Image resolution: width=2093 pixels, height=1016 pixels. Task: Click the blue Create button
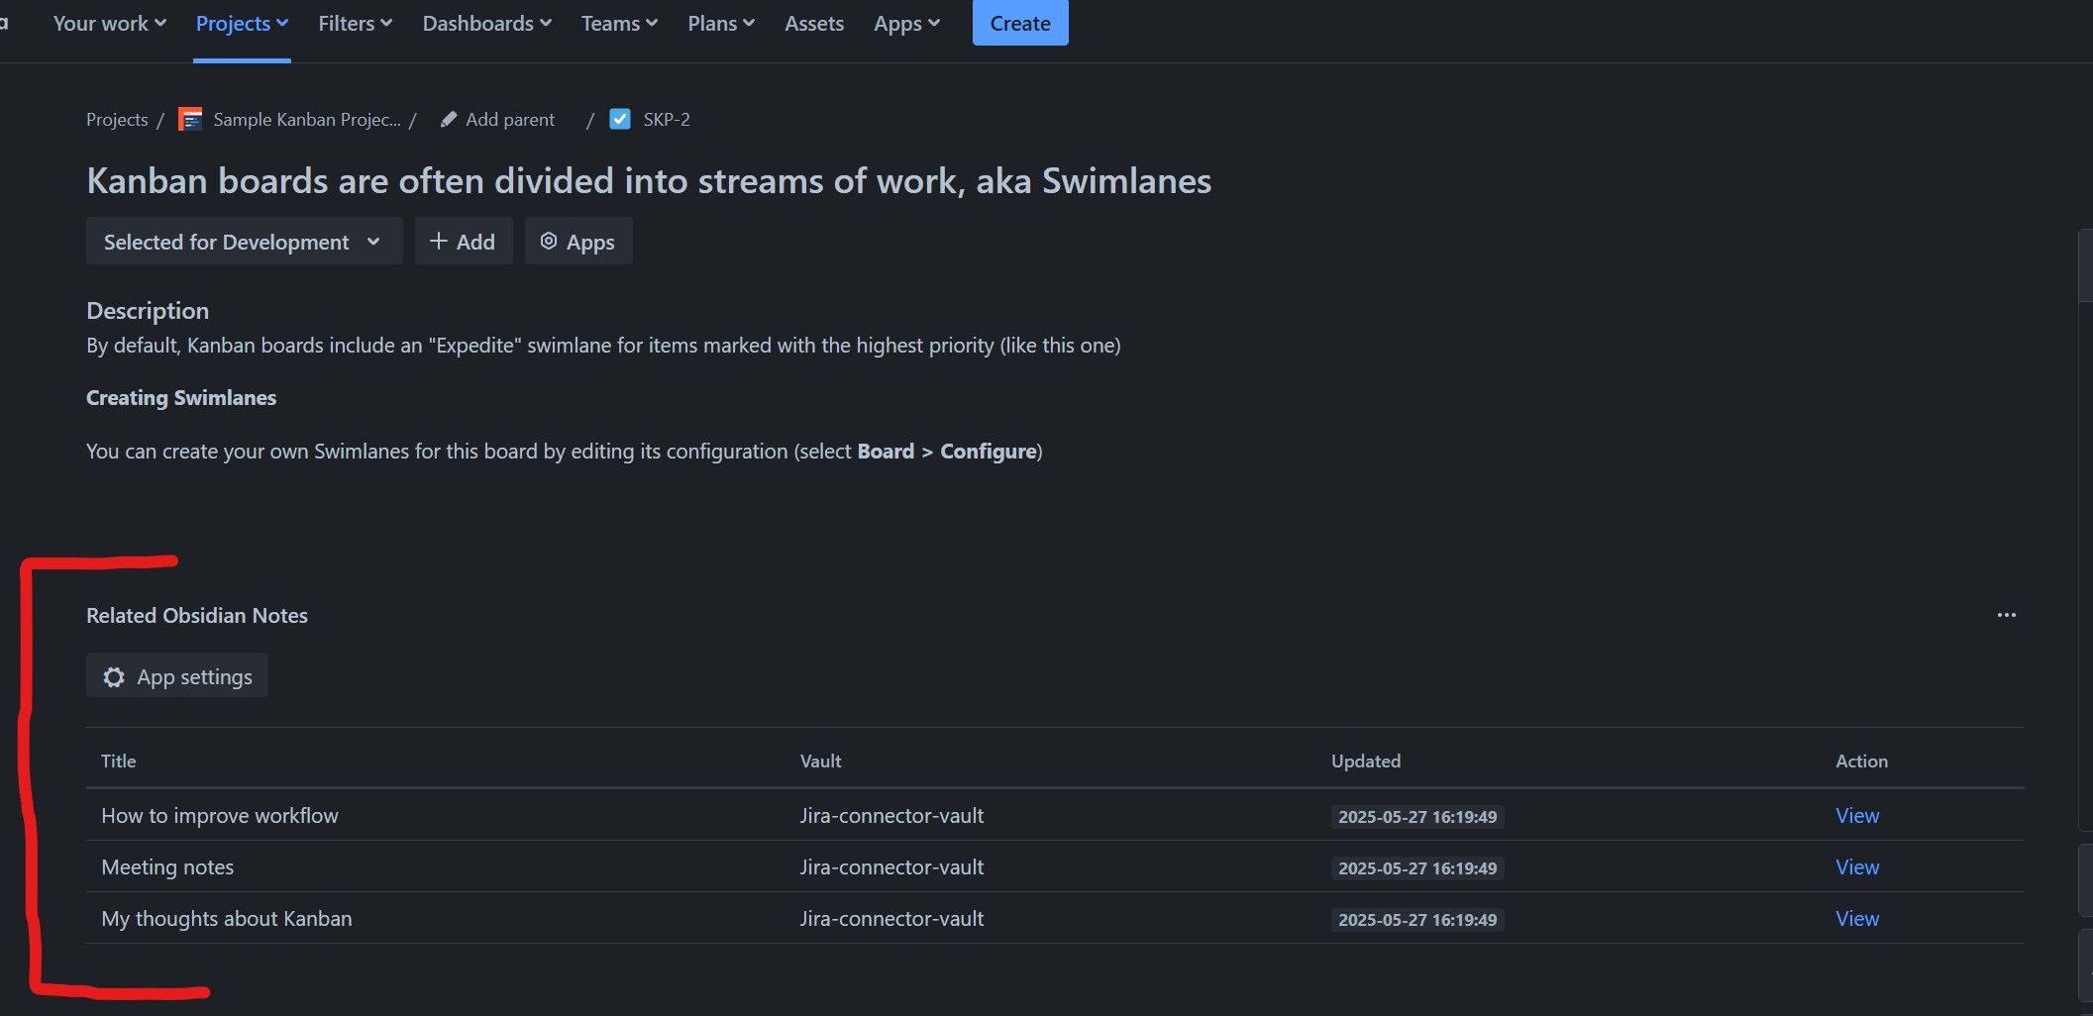(x=1020, y=23)
